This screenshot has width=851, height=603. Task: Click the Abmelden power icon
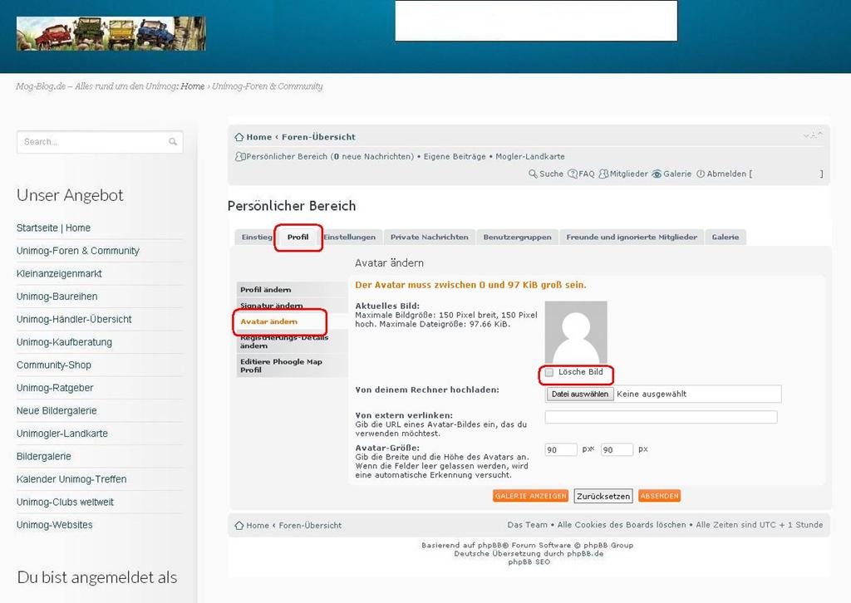(701, 174)
